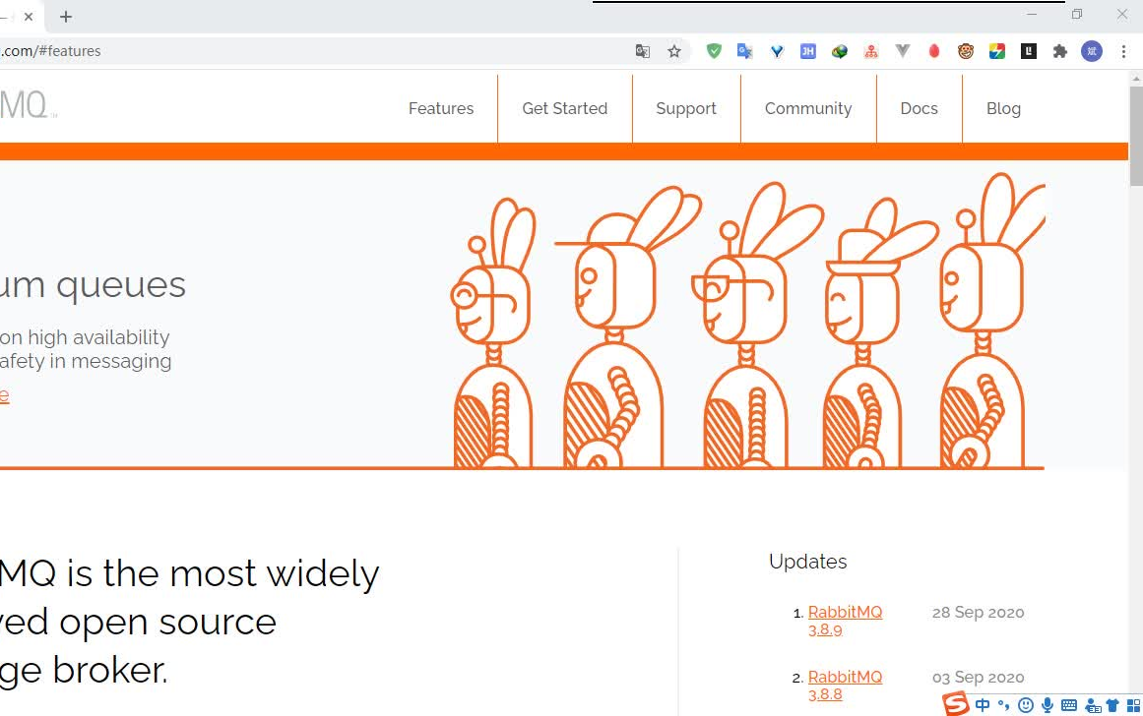
Task: Open the Chrome profile avatar
Action: click(x=1091, y=51)
